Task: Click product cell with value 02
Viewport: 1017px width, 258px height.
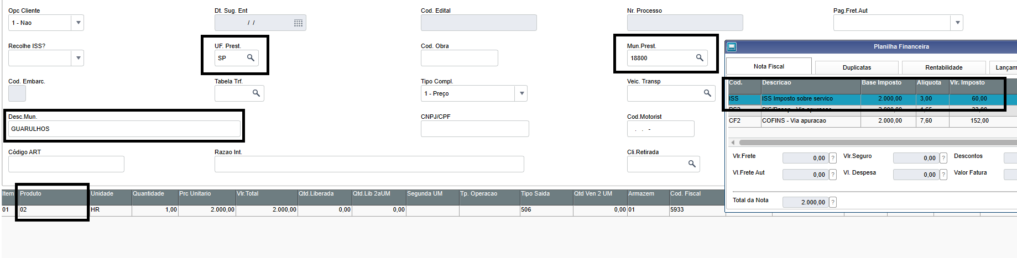Action: tap(54, 210)
